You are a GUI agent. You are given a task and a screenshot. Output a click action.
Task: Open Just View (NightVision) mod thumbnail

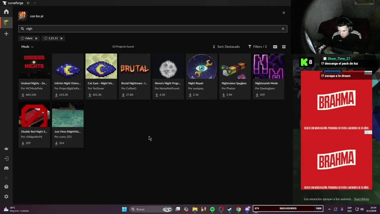[x=68, y=114]
